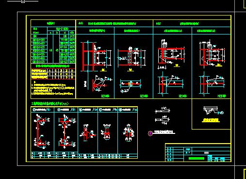Viewport: 246px width, 179px height.
Task: Click the "60" value in the green table
Action: pos(50,50)
